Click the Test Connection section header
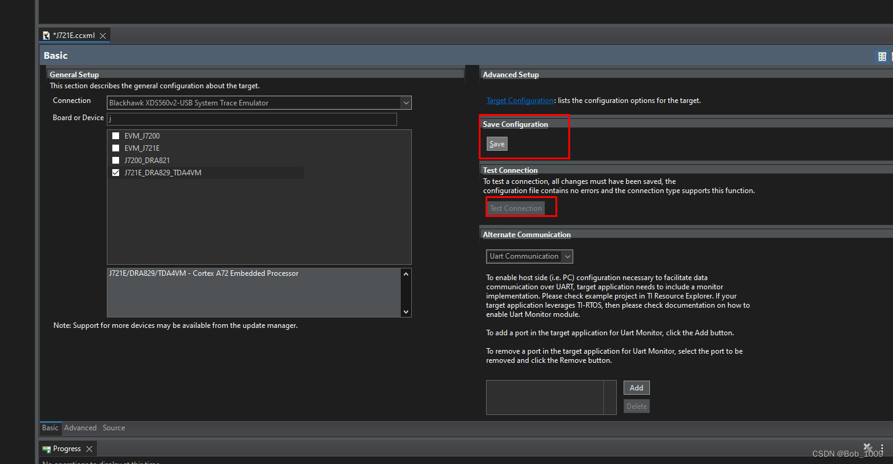The width and height of the screenshot is (893, 464). click(510, 170)
